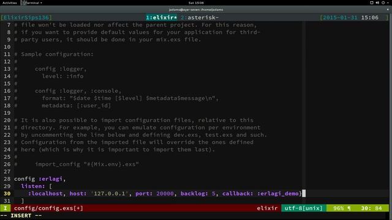Click port value 20000
This screenshot has width=392, height=220.
tap(165, 194)
